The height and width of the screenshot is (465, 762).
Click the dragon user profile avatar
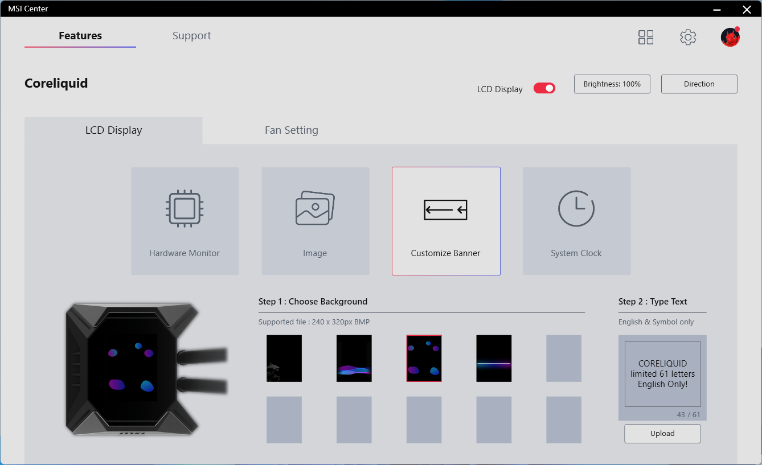730,38
